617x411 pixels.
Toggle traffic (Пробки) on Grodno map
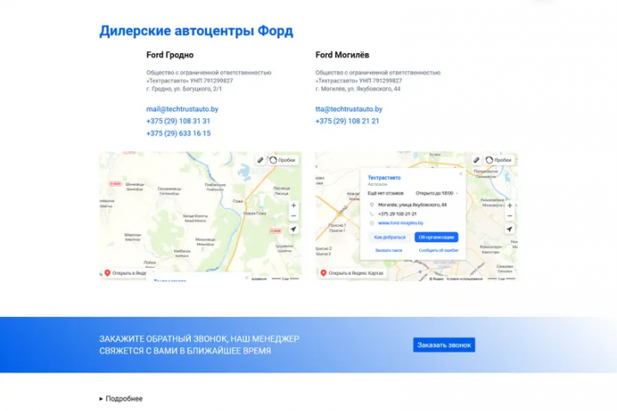click(x=283, y=160)
